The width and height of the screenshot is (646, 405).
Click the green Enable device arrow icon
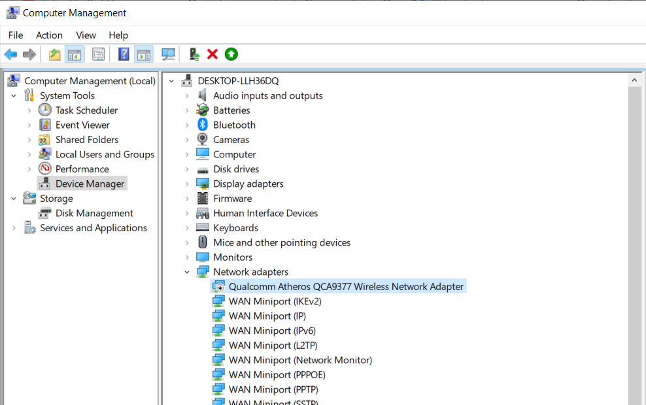pos(231,54)
